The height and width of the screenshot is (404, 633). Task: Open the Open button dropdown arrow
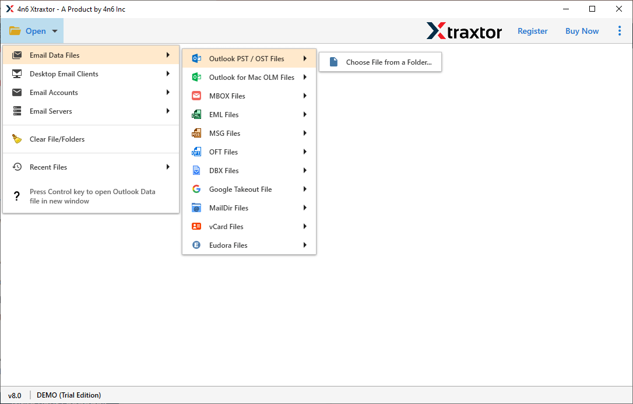click(x=54, y=31)
